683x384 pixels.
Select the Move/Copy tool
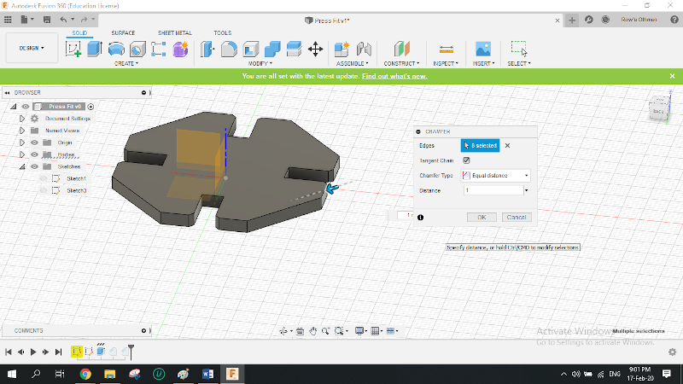(x=315, y=49)
